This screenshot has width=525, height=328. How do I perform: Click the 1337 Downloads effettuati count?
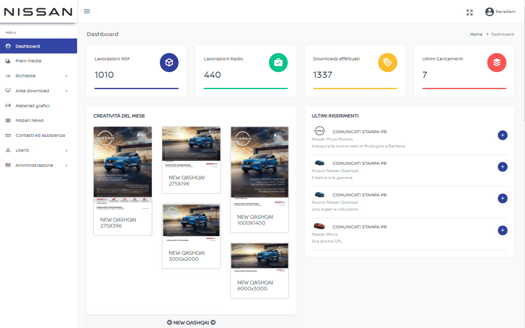click(x=323, y=75)
